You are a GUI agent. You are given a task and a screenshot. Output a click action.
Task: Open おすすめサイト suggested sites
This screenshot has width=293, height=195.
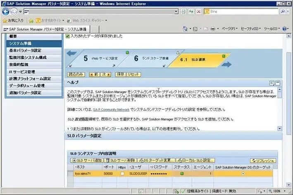pyautogui.click(x=50, y=20)
